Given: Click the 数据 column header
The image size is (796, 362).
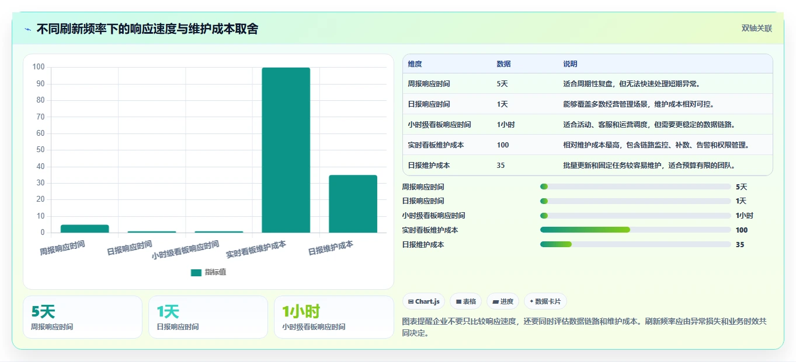Looking at the screenshot, I should click(503, 64).
